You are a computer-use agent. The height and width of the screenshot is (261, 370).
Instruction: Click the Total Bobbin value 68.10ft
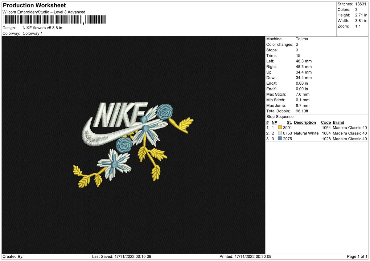click(302, 111)
